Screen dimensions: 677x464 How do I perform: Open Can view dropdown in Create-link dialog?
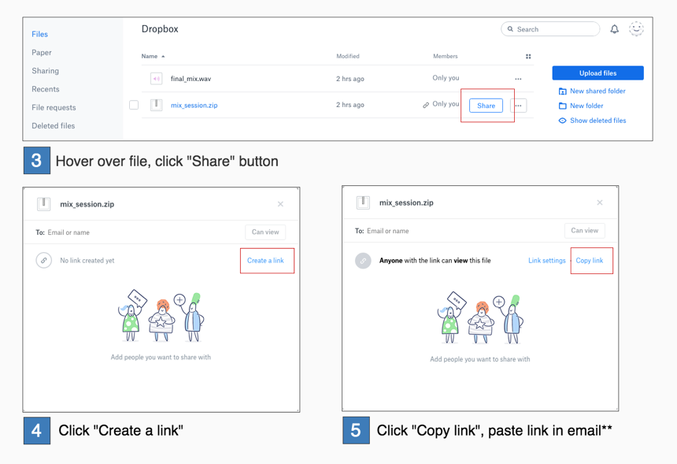pos(265,232)
